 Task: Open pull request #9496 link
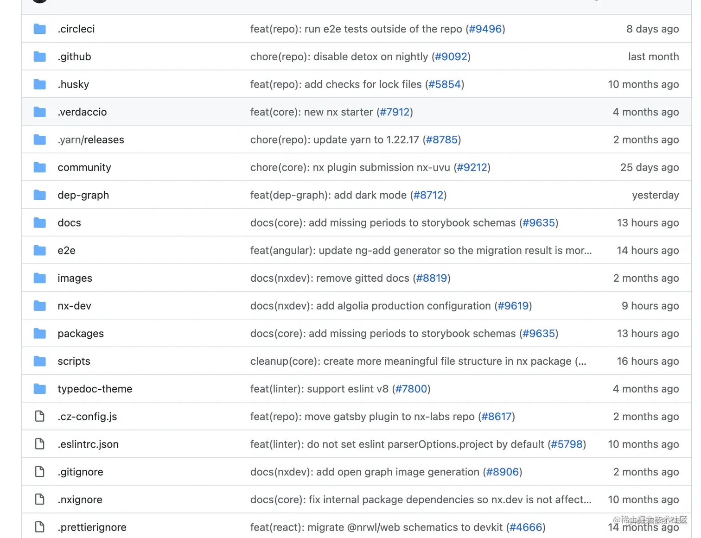tap(485, 29)
